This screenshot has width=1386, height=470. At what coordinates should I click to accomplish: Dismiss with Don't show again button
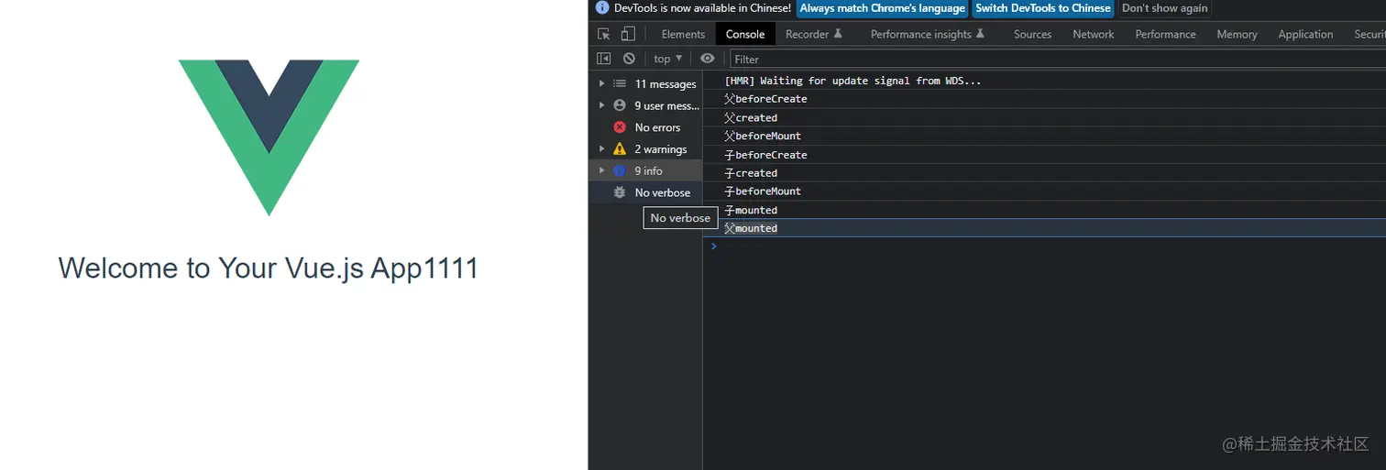(x=1164, y=8)
